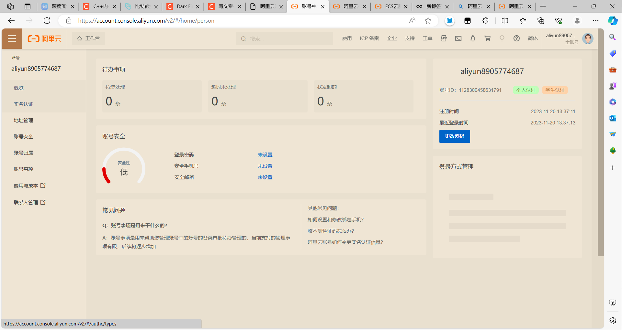622x330 pixels.
Task: Launch Cloud Shell terminal icon
Action: (458, 38)
